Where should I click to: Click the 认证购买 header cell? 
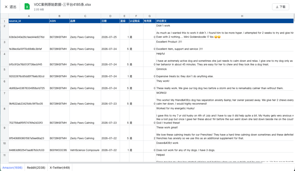click(136, 21)
